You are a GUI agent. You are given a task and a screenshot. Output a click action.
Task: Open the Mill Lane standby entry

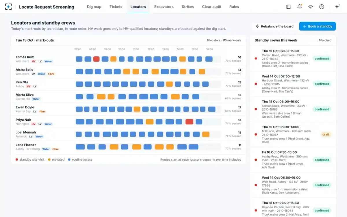293,135
